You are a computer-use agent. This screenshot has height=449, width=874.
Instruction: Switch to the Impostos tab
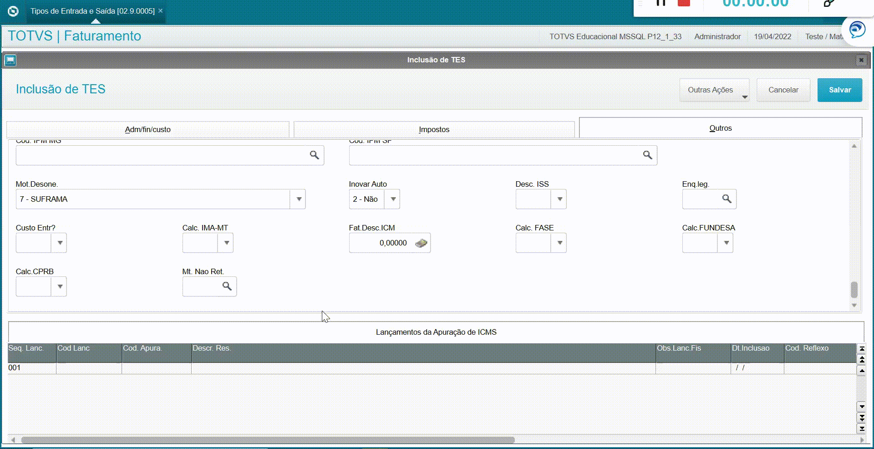point(434,129)
